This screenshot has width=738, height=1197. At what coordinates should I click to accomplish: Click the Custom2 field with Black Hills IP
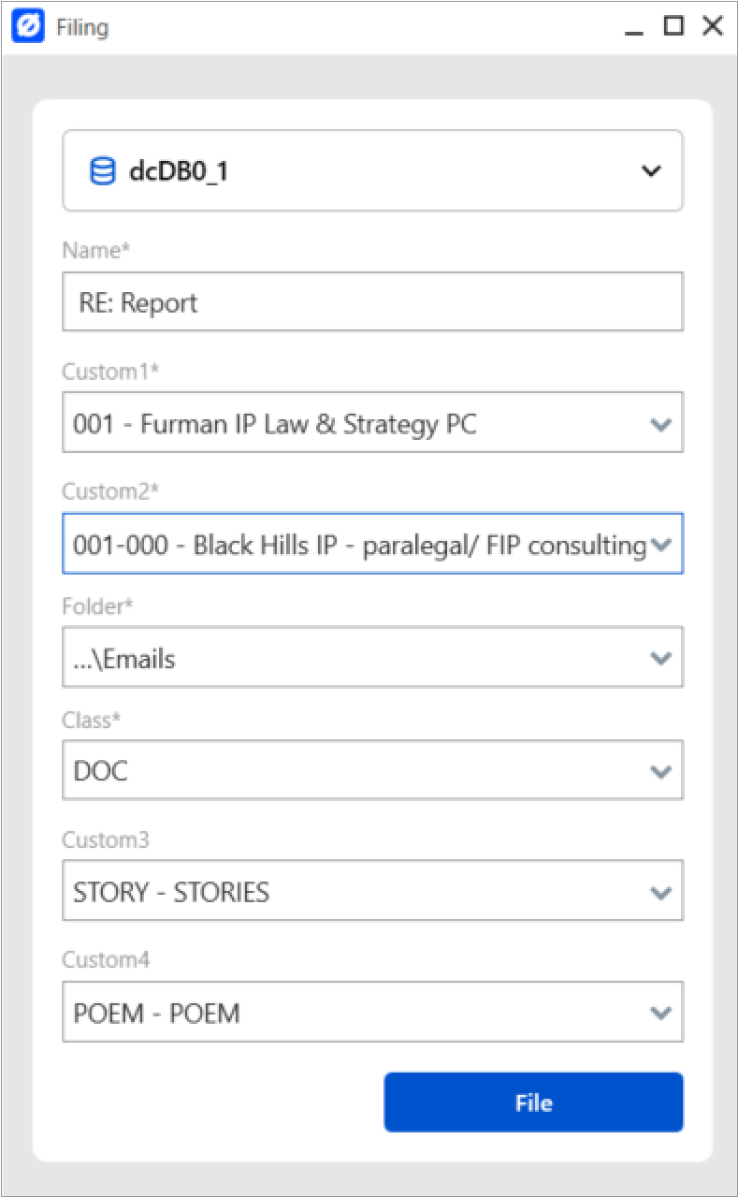[374, 544]
